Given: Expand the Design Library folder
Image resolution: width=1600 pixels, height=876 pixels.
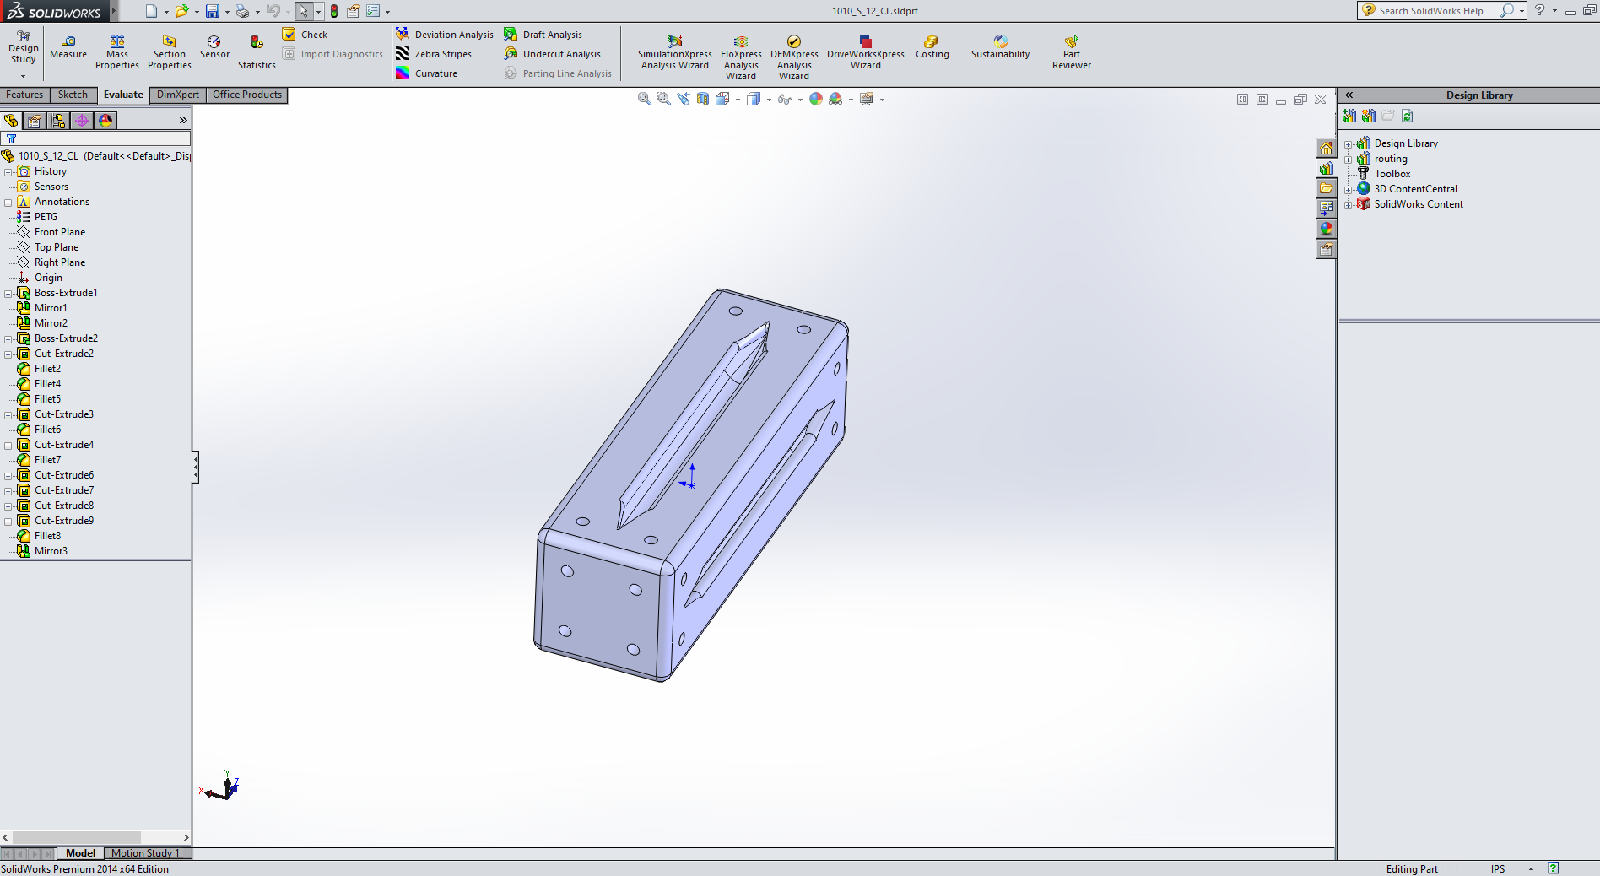Looking at the screenshot, I should pos(1348,144).
